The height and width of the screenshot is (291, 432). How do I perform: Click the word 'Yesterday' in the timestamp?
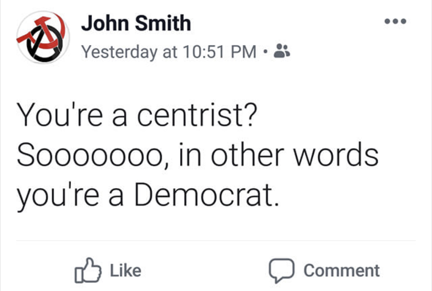(x=119, y=52)
